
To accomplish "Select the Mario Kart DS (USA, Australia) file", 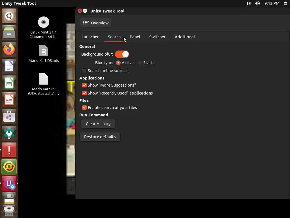I will coord(44,84).
